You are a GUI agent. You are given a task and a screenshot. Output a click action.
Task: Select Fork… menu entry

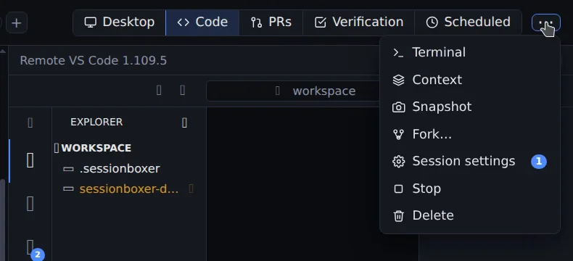469,134
